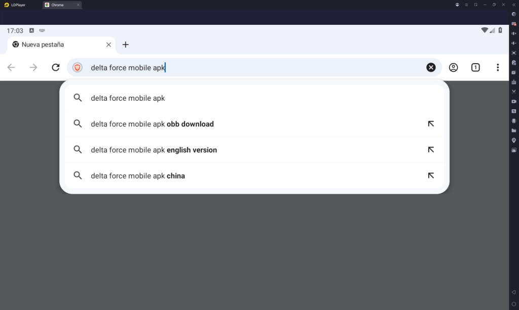Reload the page with the refresh icon

pos(56,67)
